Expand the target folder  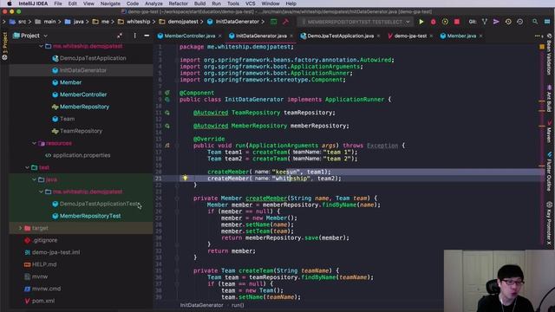pyautogui.click(x=20, y=228)
